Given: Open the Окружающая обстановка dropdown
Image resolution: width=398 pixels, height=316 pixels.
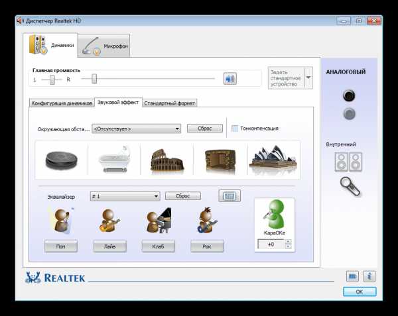Looking at the screenshot, I should coord(136,129).
